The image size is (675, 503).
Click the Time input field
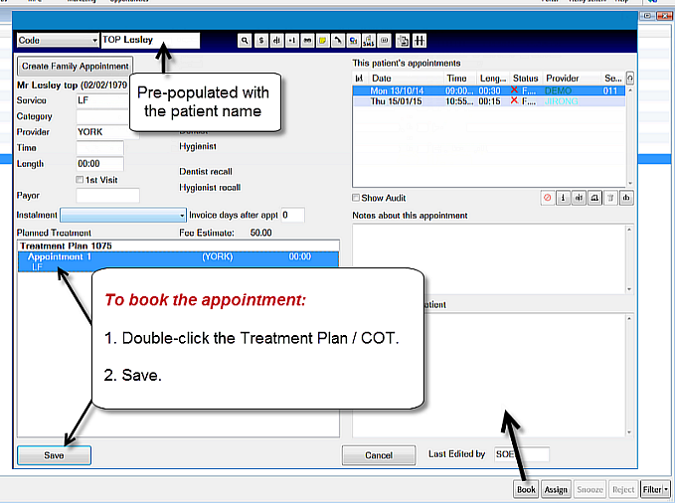(99, 148)
